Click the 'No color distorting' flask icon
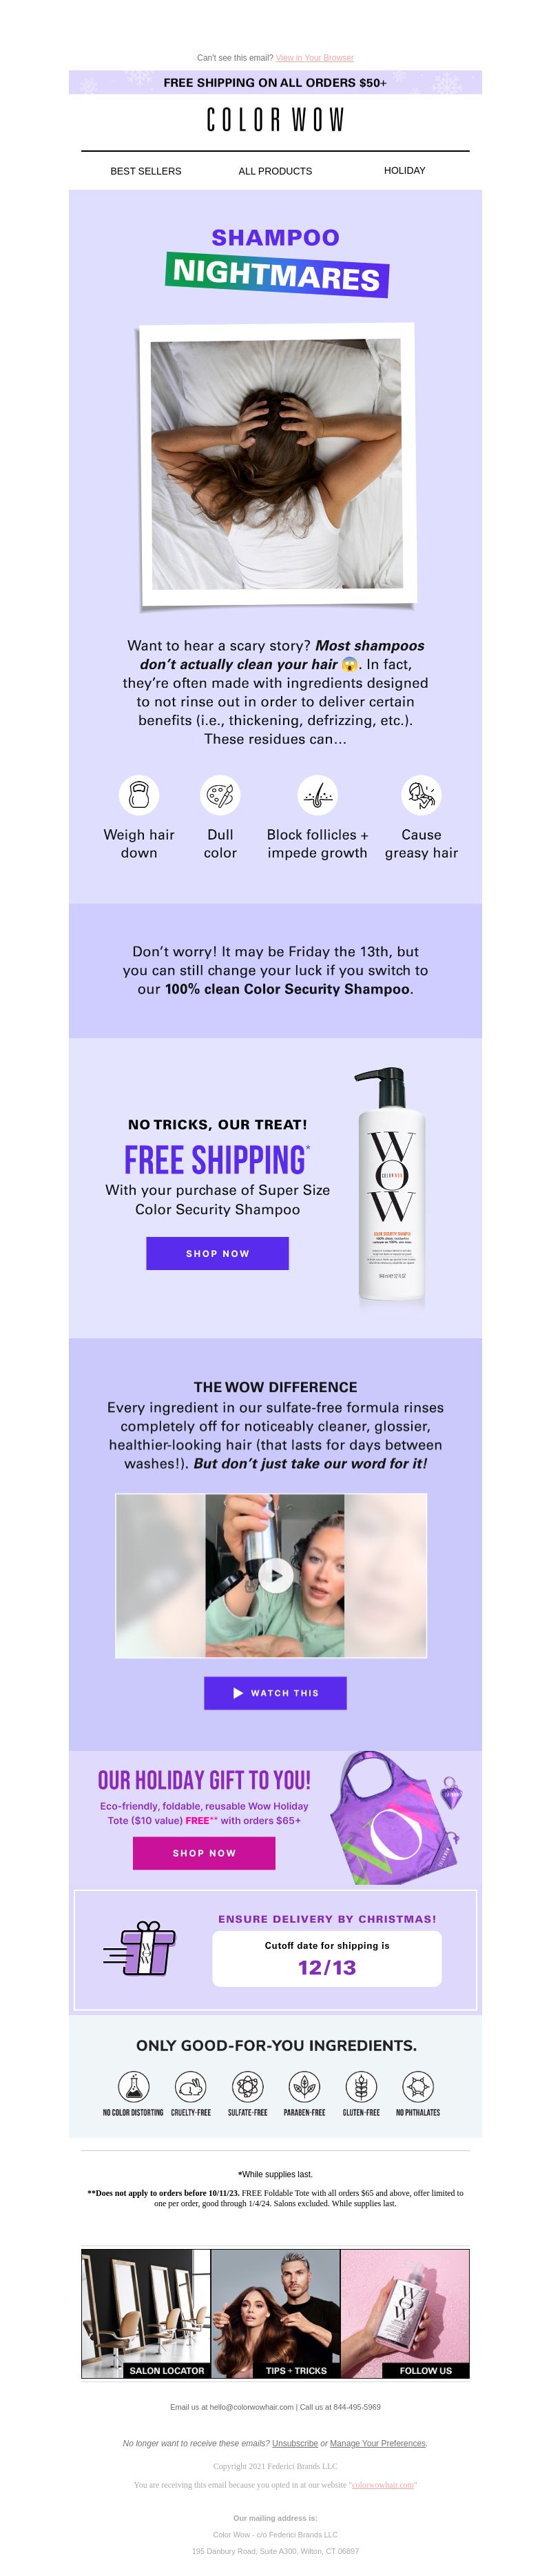551x2576 pixels. click(x=134, y=2086)
